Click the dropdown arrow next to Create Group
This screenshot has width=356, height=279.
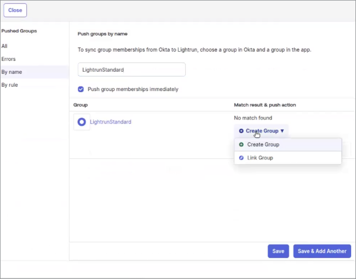[x=282, y=131]
